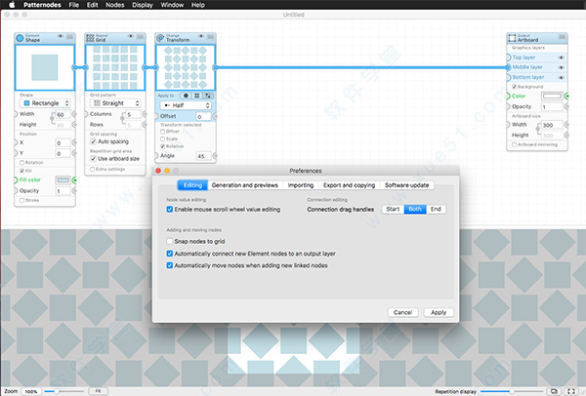The image size is (586, 396).
Task: Click the Fit zoom button
Action: click(98, 391)
